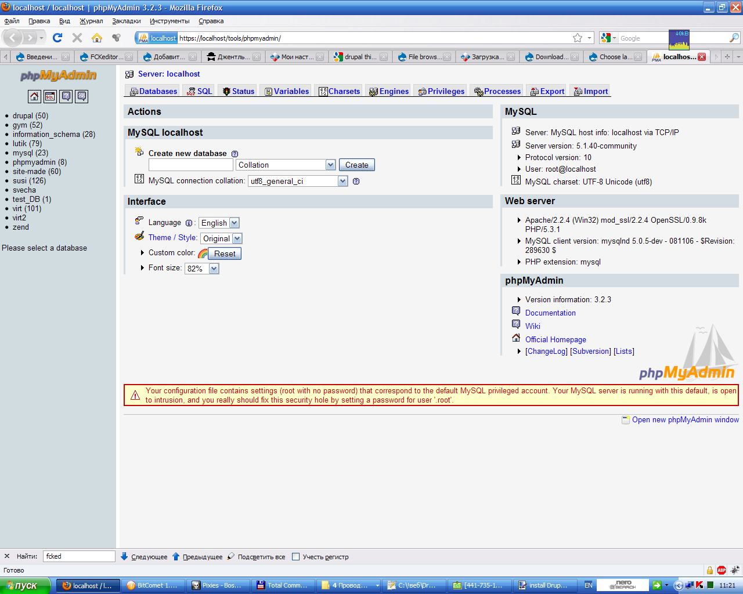Viewport: 743px width, 594px height.
Task: Switch to the File brows... browser tab
Action: tap(424, 57)
